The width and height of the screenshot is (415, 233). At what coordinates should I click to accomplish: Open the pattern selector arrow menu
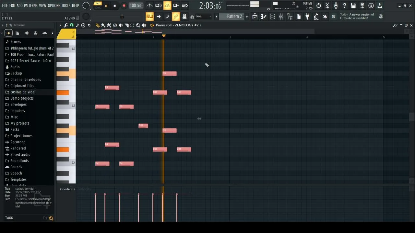click(x=217, y=17)
